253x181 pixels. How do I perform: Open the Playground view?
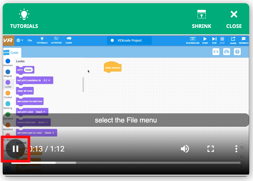click(x=193, y=40)
